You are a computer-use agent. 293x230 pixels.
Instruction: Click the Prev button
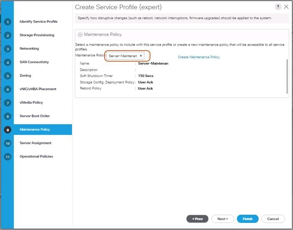coord(197,219)
